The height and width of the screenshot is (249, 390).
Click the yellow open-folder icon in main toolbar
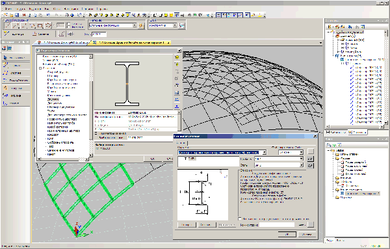[x=11, y=15]
